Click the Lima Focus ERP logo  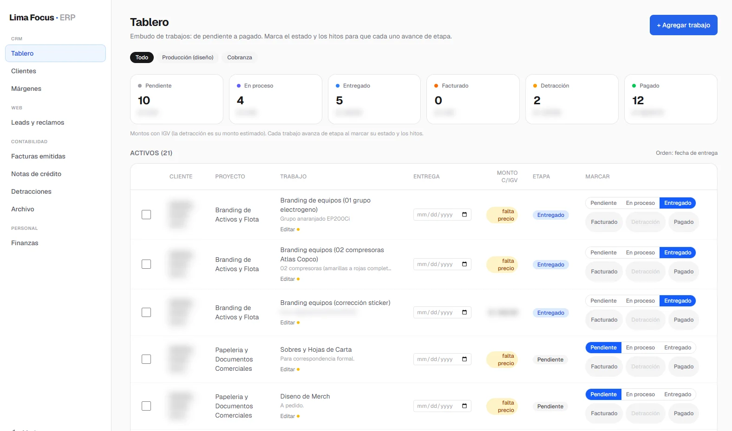point(42,18)
